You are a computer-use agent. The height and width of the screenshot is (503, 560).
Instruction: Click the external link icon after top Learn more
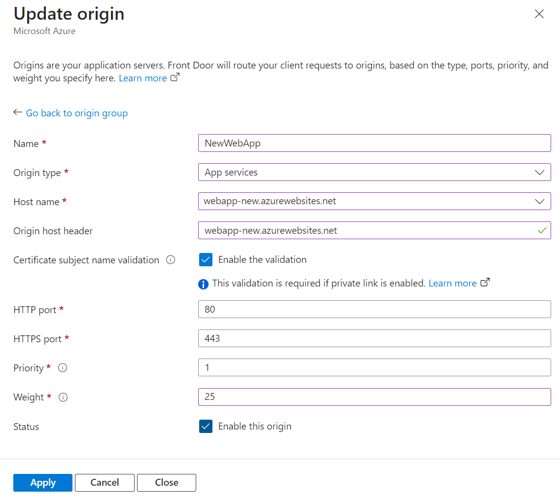[175, 77]
